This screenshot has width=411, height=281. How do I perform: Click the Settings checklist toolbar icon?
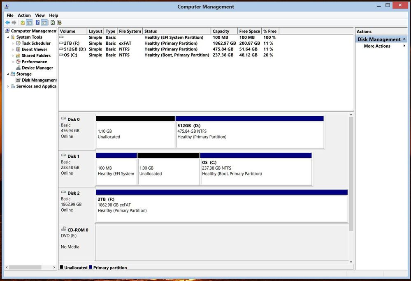click(x=59, y=23)
